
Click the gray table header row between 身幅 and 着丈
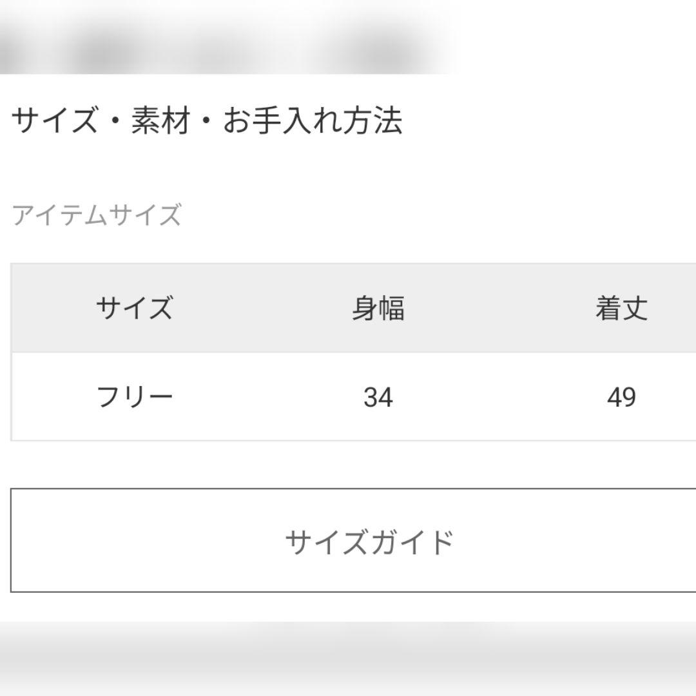tap(500, 309)
